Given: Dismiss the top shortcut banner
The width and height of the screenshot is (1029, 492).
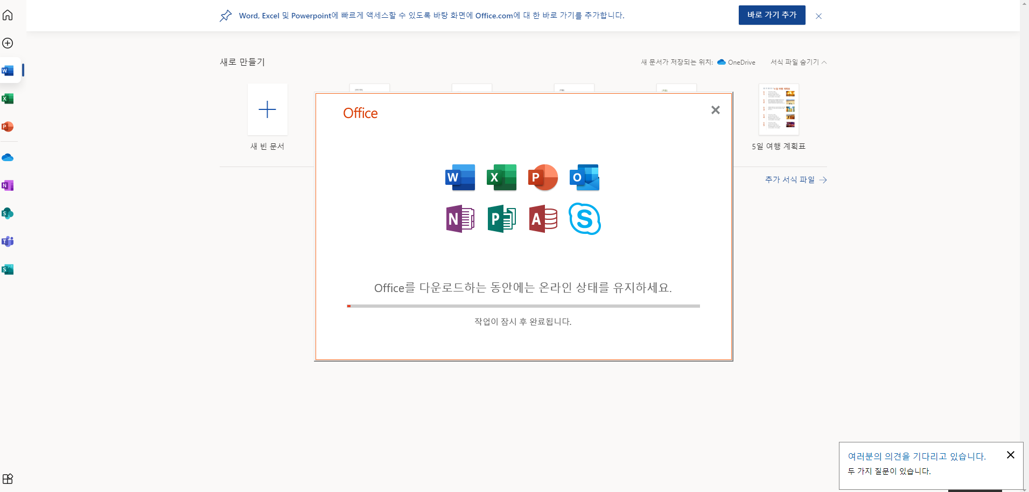Looking at the screenshot, I should coord(818,16).
